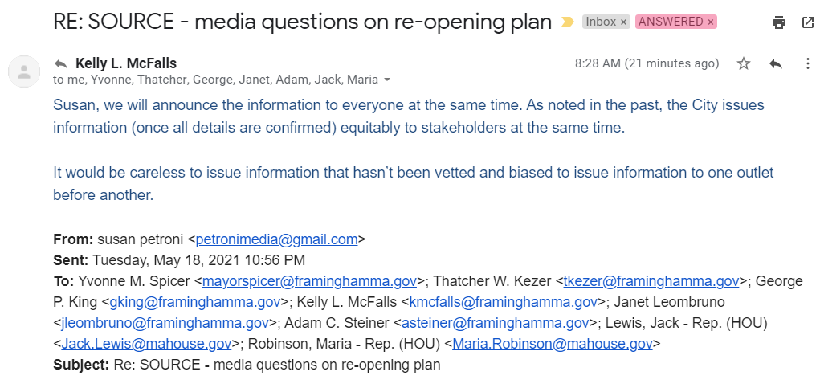The width and height of the screenshot is (816, 392).
Task: Click Kelly McFalls sender avatar
Action: point(24,71)
